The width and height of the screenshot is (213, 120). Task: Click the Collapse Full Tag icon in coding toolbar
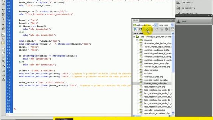3,10
